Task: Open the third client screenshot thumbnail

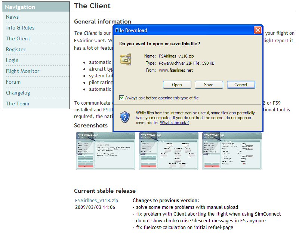Action: click(232, 151)
